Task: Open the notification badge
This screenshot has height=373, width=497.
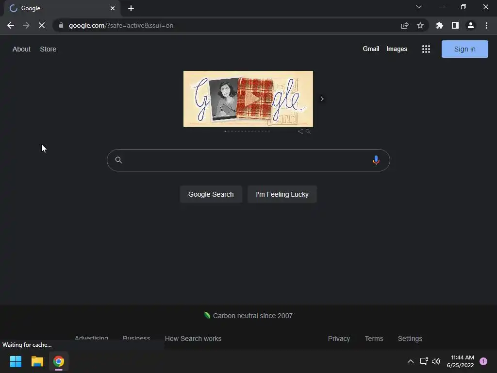Action: coord(483,361)
